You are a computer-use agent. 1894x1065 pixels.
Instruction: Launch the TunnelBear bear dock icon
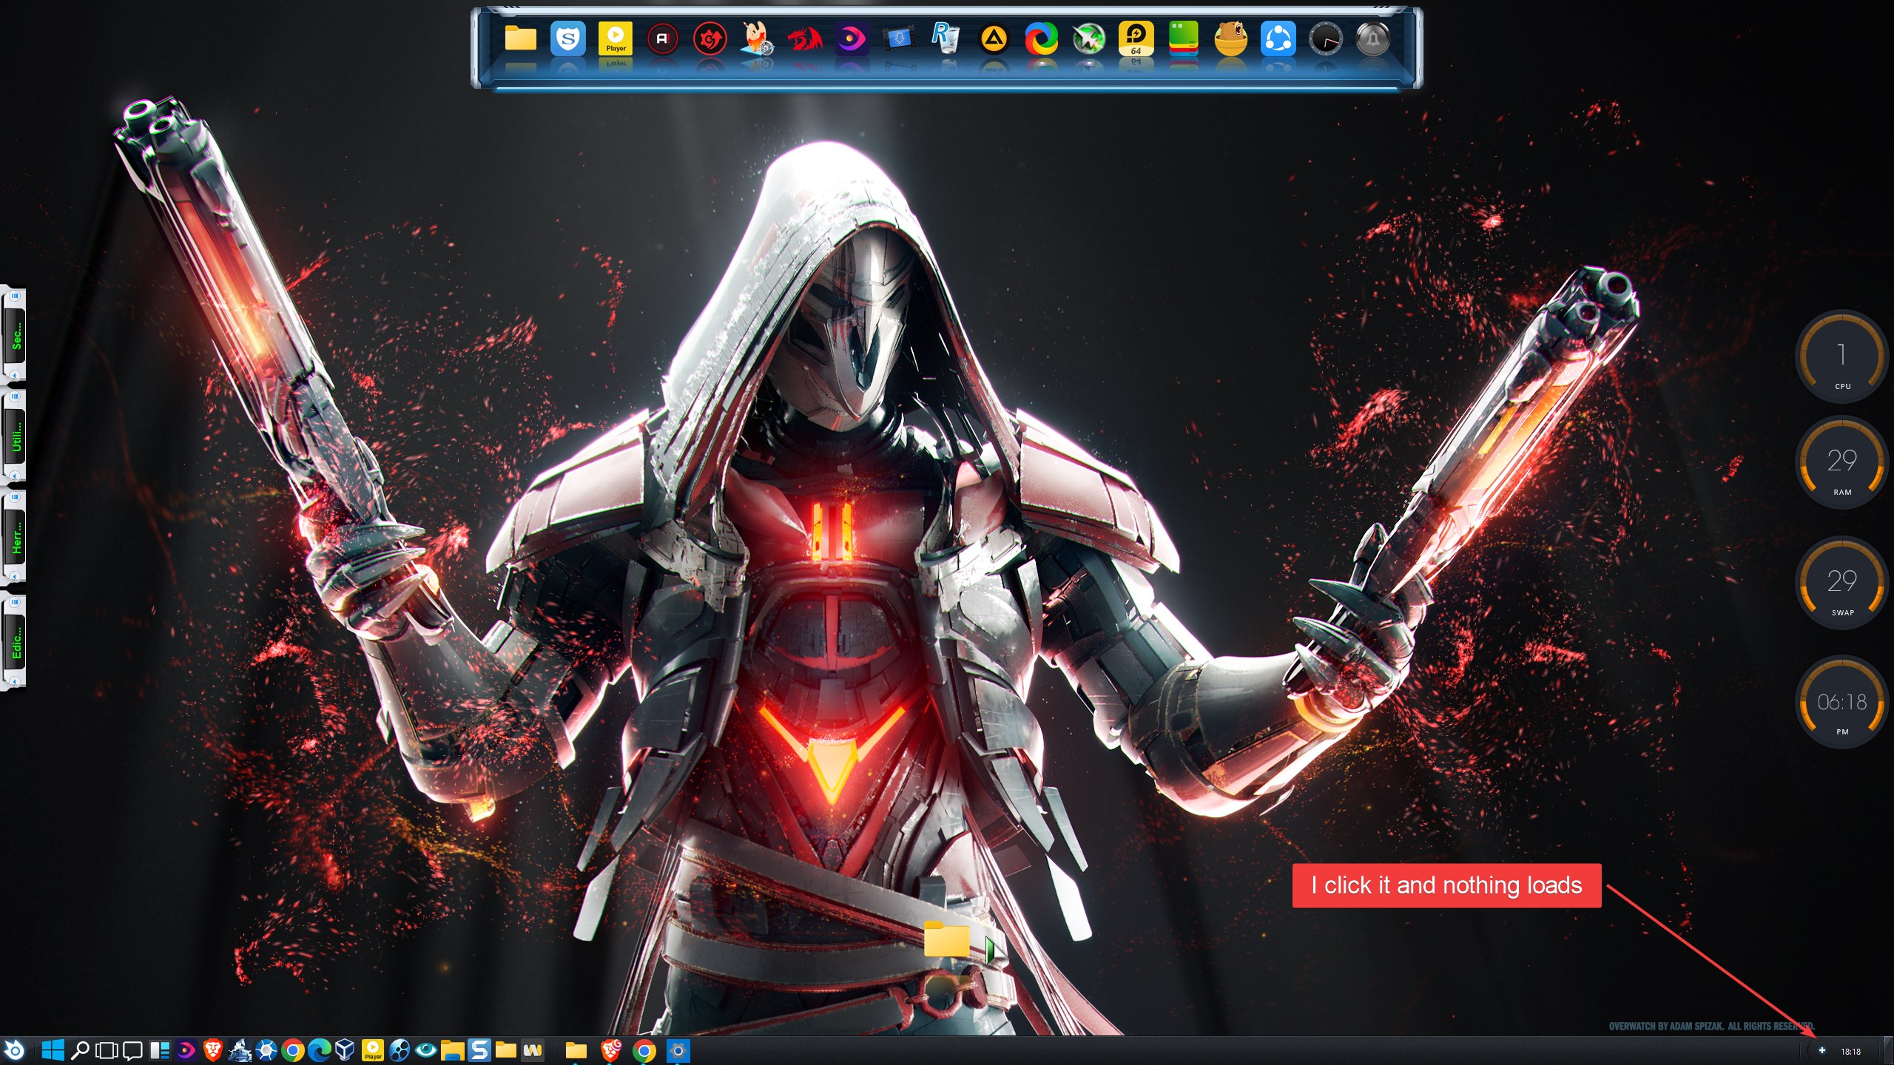coord(1230,38)
